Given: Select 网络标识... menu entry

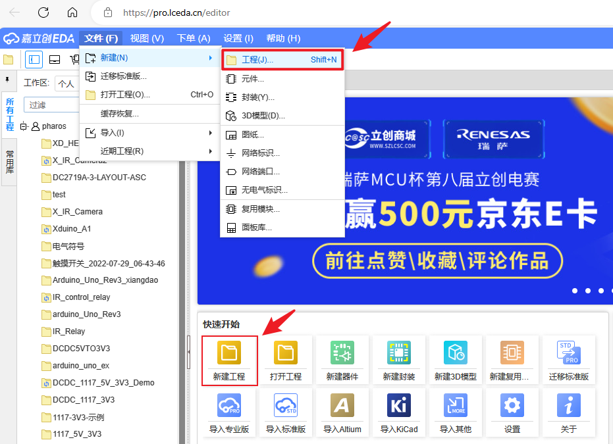Looking at the screenshot, I should tap(282, 153).
